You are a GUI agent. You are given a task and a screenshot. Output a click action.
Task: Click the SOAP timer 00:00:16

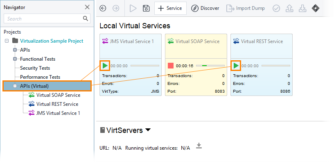(185, 66)
